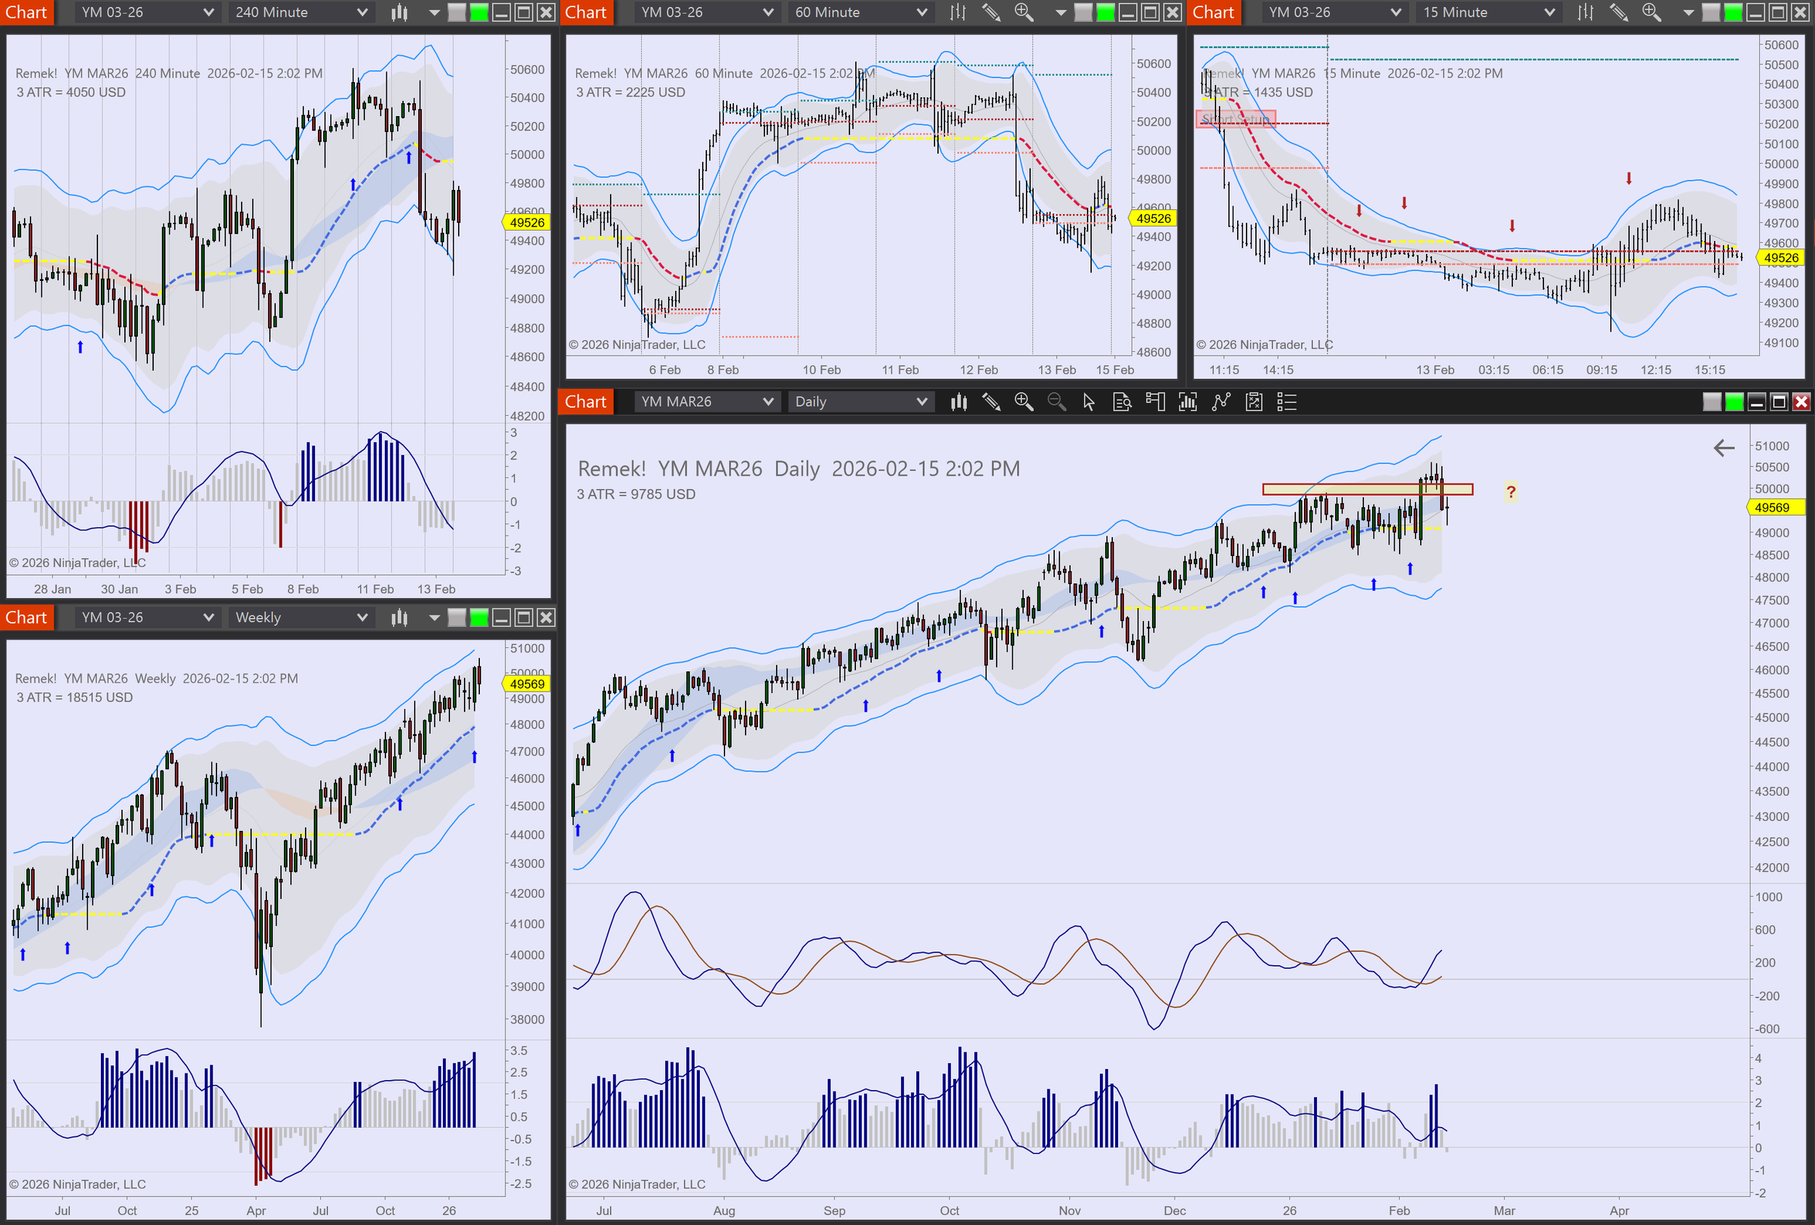1815x1225 pixels.
Task: Click Chart tab of 15 Minute window
Action: tap(1213, 12)
